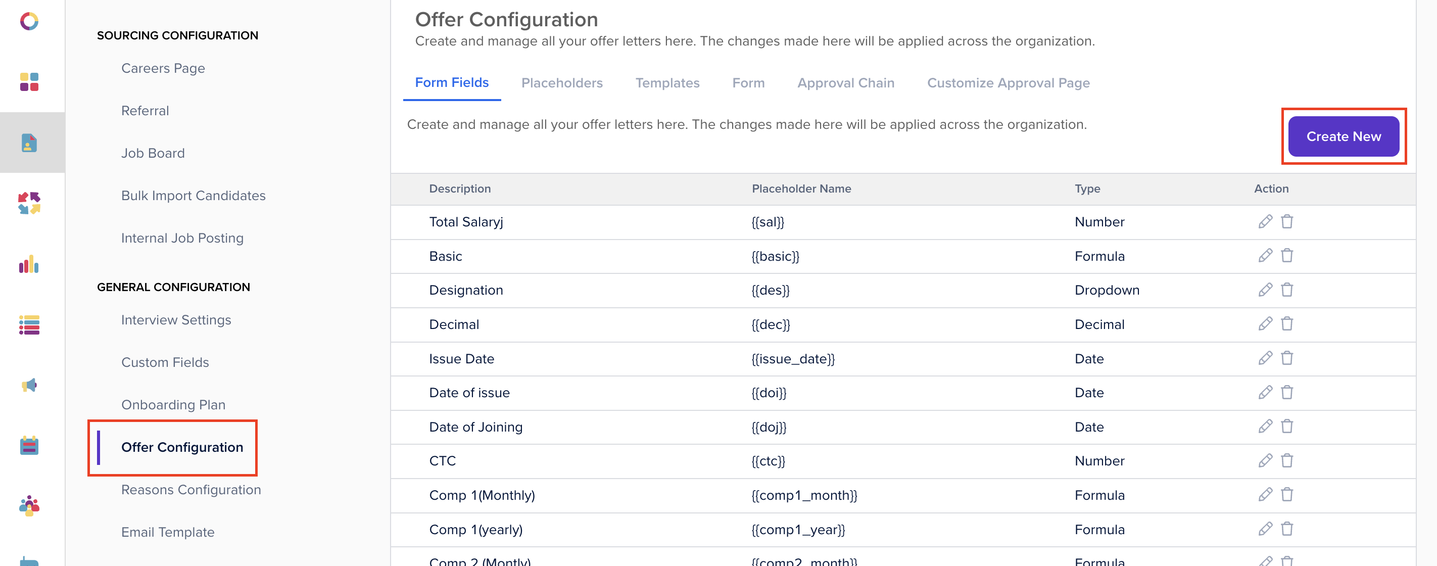Open Reasons Configuration
This screenshot has height=566, width=1437.
191,490
